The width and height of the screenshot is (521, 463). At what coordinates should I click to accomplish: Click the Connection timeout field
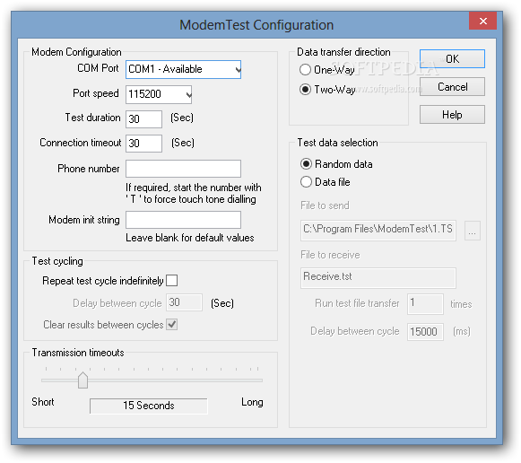pos(143,144)
